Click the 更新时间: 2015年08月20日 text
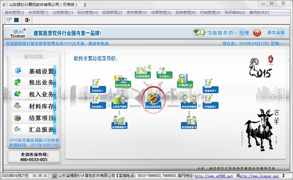The width and height of the screenshot is (293, 180). coord(34,145)
